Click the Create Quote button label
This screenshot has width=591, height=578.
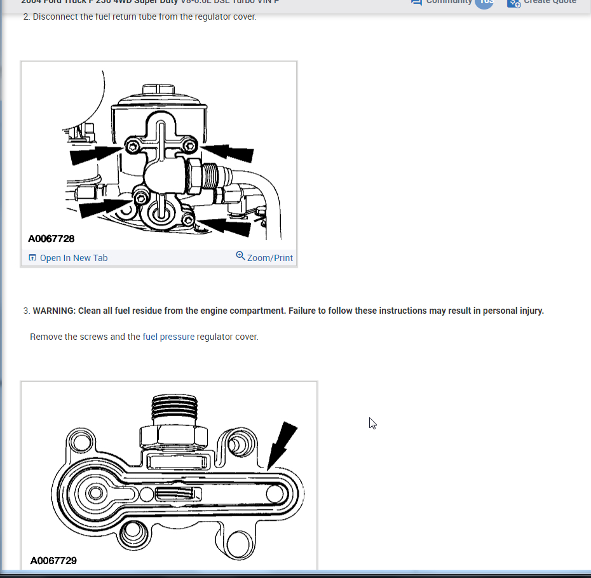pyautogui.click(x=550, y=2)
